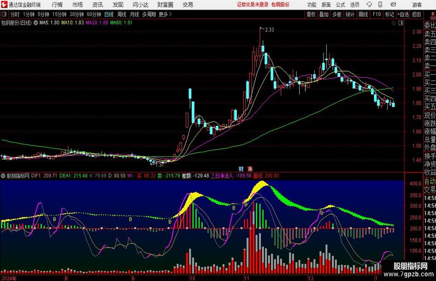436x281 pixels.
Task: Click the MA60: 1.91 label
Action: pos(121,23)
